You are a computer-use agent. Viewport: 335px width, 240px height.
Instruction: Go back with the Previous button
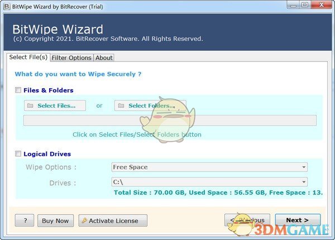(247, 220)
